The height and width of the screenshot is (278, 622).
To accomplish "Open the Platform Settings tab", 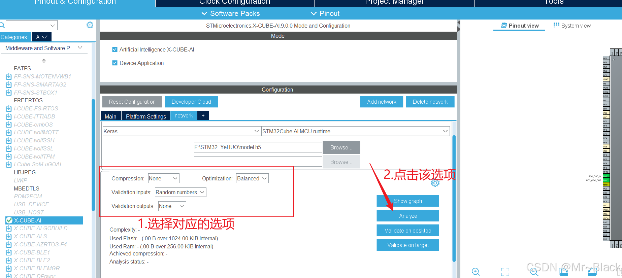I will 146,116.
